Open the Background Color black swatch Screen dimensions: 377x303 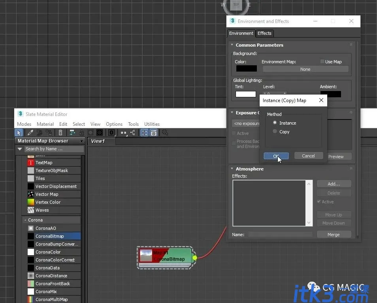(247, 68)
